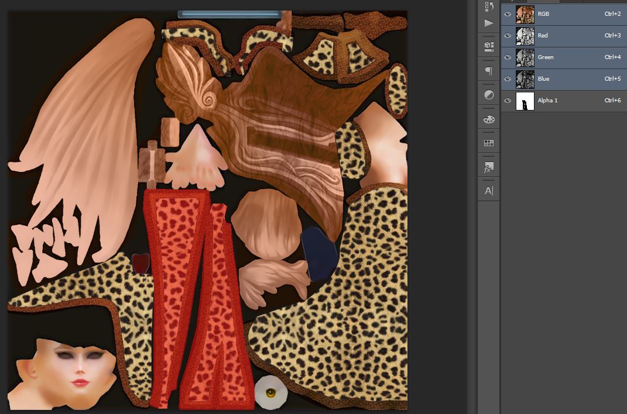The width and height of the screenshot is (627, 414).
Task: Click the eyeball texture on the canvas
Action: [x=271, y=392]
